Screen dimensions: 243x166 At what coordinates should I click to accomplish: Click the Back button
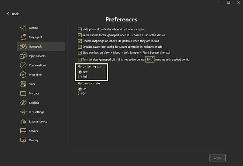tap(13, 14)
